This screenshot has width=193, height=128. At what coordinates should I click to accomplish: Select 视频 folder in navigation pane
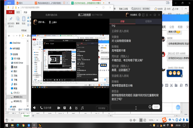(x=14, y=67)
